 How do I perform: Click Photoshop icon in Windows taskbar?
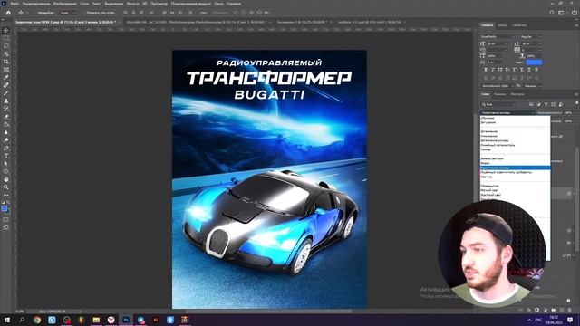[126, 320]
